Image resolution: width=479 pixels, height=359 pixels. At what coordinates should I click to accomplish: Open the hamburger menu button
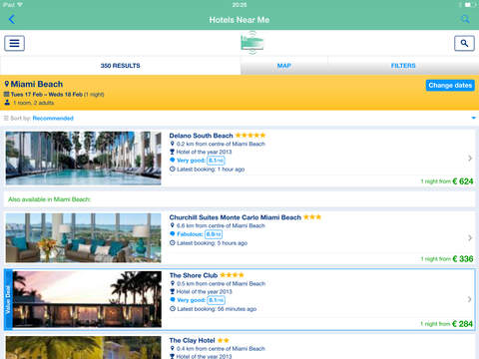coord(14,43)
